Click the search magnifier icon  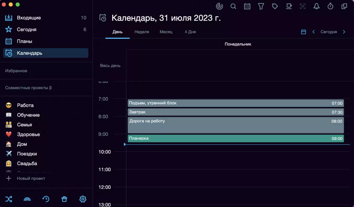(x=233, y=6)
